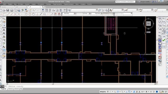Switch to the Модель tab
This screenshot has width=168, height=94.
click(x=3, y=89)
